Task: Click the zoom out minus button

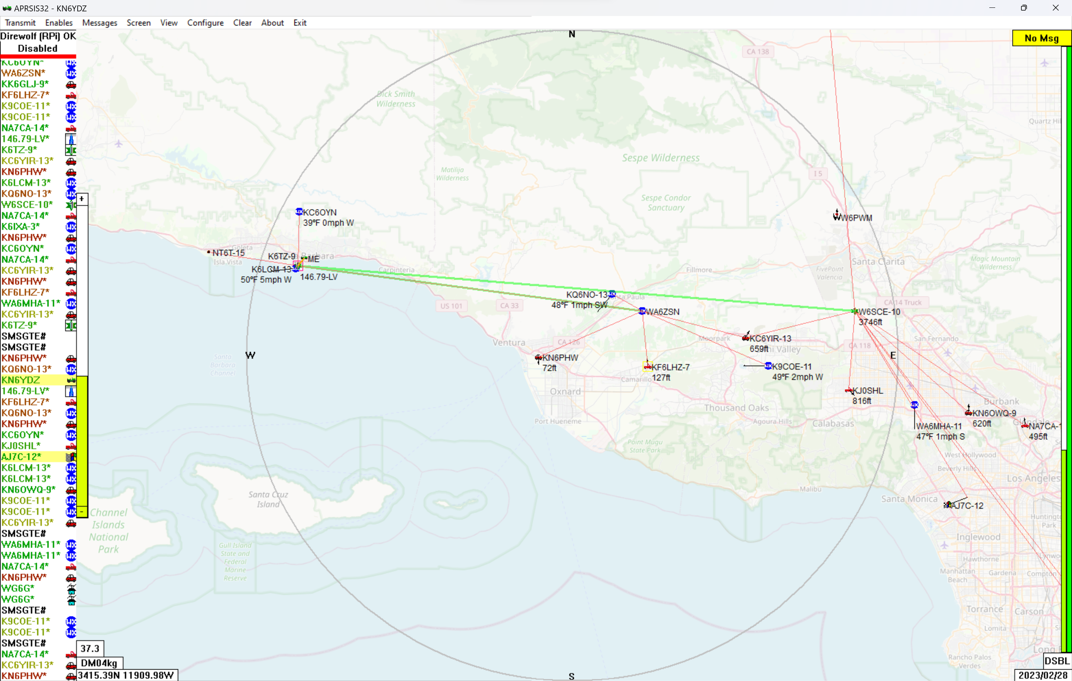Action: pyautogui.click(x=82, y=511)
